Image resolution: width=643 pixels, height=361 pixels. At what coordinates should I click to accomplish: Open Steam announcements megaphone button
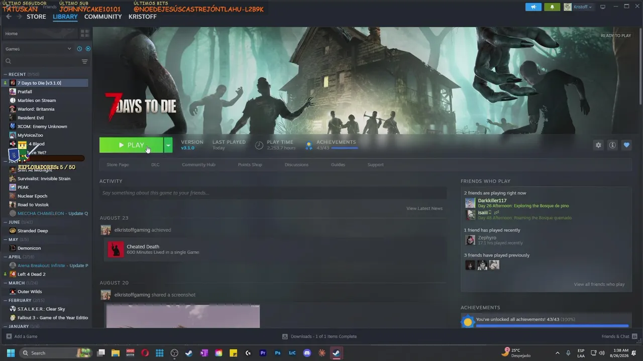click(x=533, y=7)
